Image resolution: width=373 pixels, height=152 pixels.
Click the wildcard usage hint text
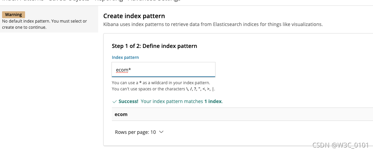161,83
